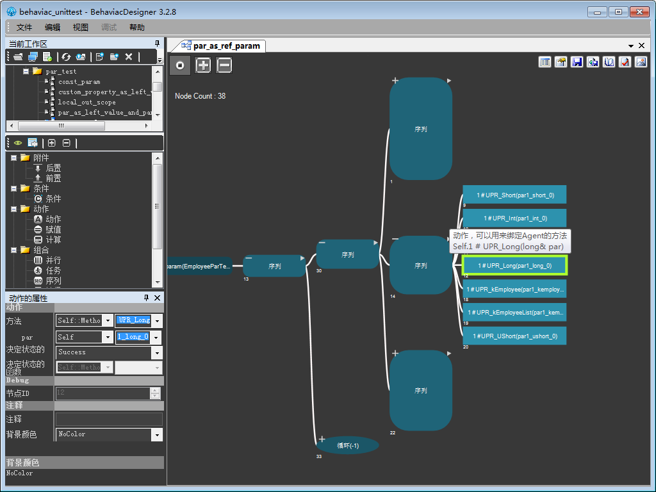Viewport: 656px width, 492px height.
Task: Click the refresh workspace icon
Action: pyautogui.click(x=66, y=57)
